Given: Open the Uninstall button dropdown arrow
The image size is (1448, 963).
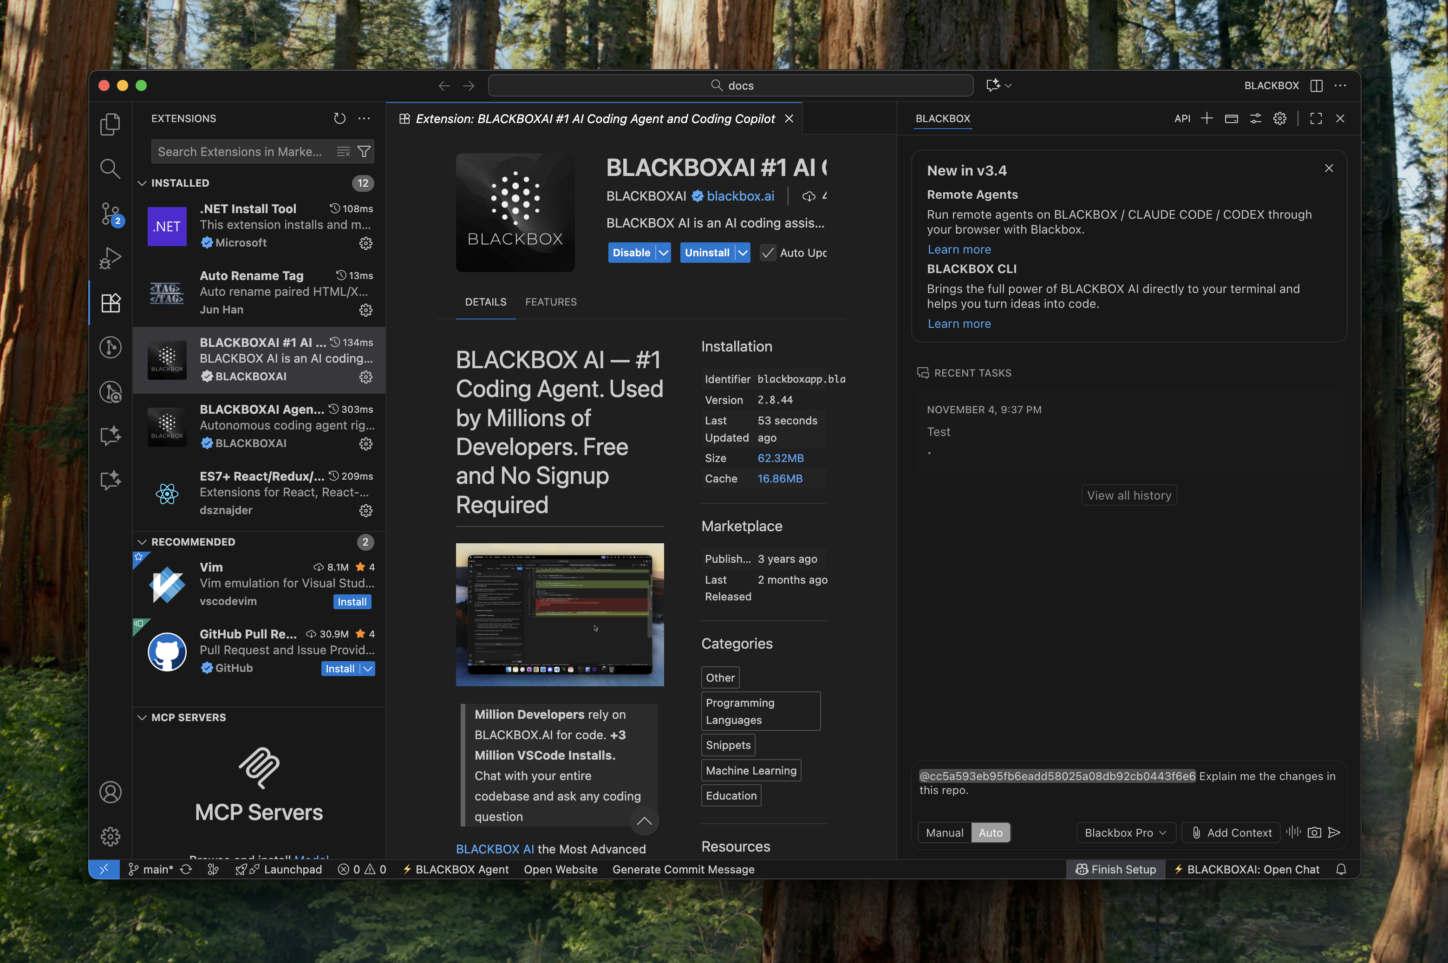Looking at the screenshot, I should [743, 253].
